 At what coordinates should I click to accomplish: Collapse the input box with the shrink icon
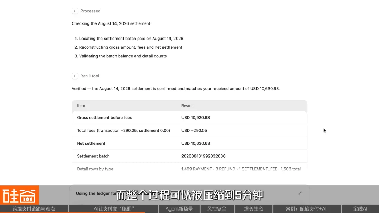[300, 193]
